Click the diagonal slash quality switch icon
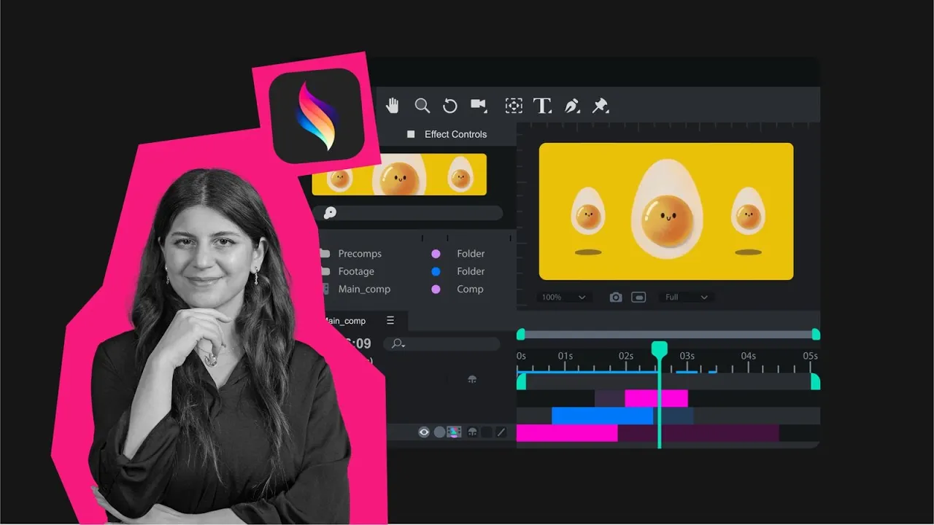 point(501,432)
